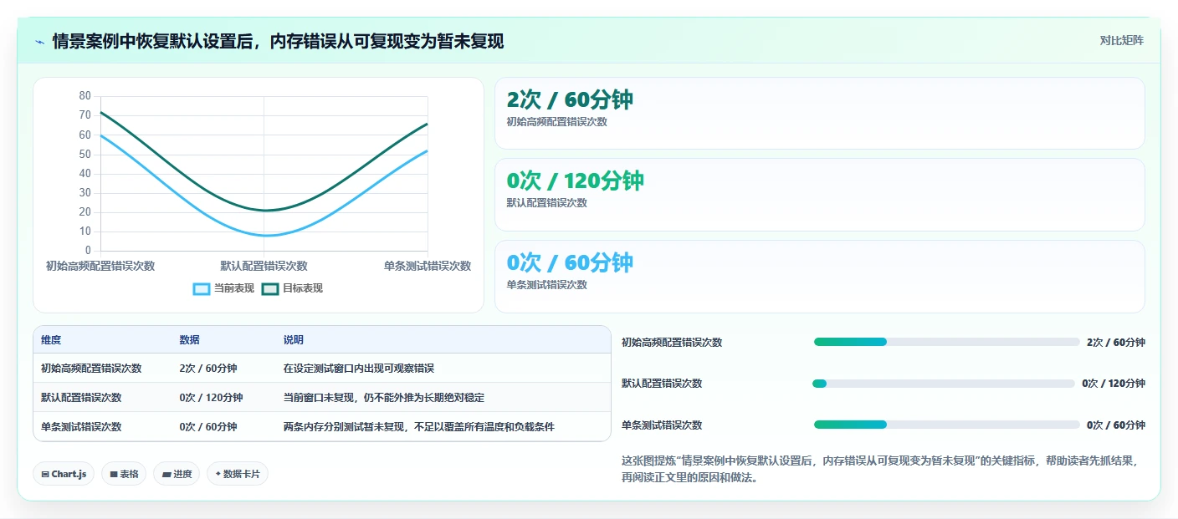Click table cell 2次 / 60分钟
This screenshot has width=1178, height=519.
[x=208, y=369]
